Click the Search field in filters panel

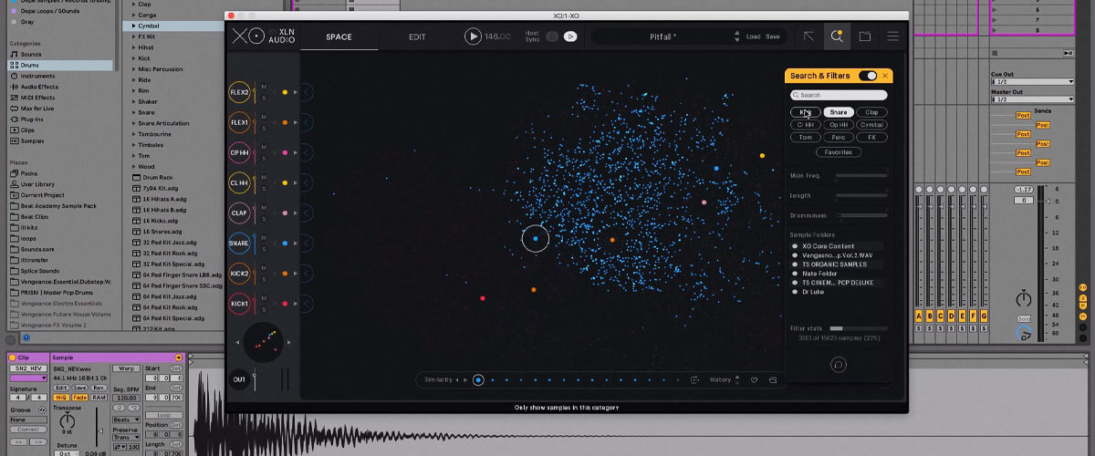(x=839, y=95)
